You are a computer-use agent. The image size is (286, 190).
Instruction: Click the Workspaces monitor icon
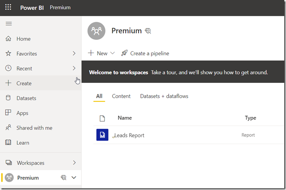[x=8, y=163]
